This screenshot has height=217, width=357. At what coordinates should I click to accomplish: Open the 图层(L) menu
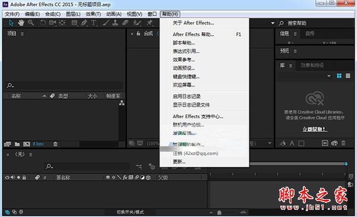pos(73,14)
